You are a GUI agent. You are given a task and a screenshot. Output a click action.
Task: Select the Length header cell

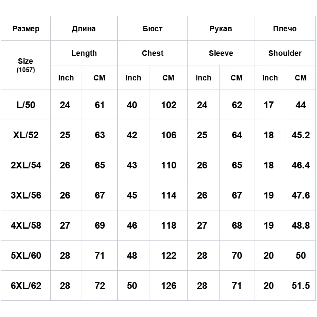pos(84,53)
